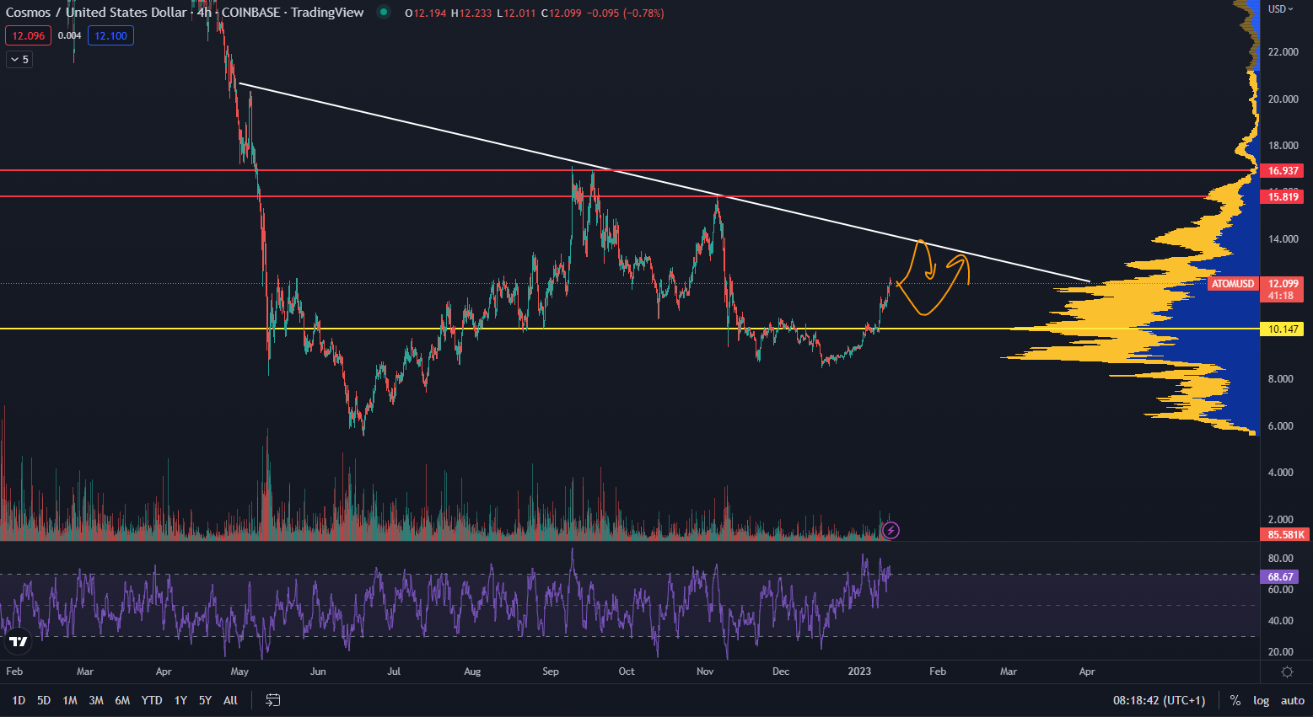The height and width of the screenshot is (717, 1313).
Task: Select the YTD date range
Action: coord(152,700)
